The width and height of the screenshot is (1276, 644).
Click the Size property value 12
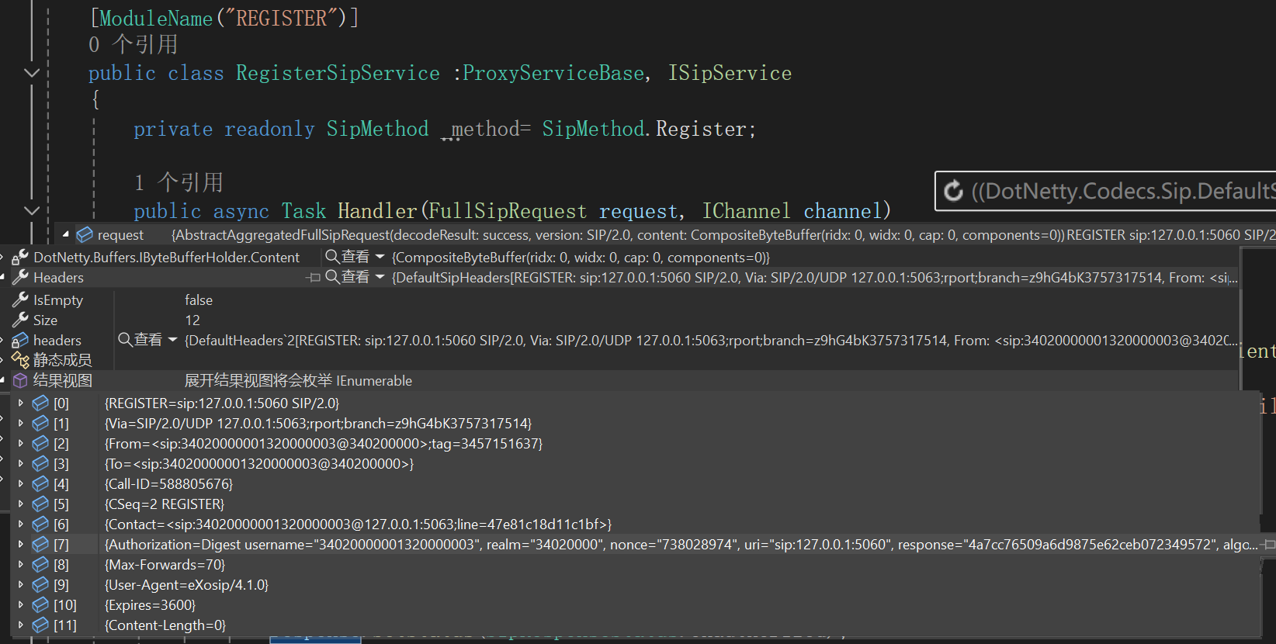(x=192, y=320)
